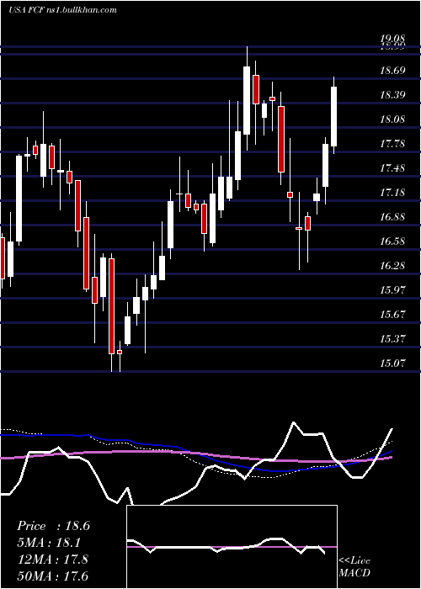Image resolution: width=421 pixels, height=589 pixels.
Task: Select the 18.69 price axis label
Action: 392,71
